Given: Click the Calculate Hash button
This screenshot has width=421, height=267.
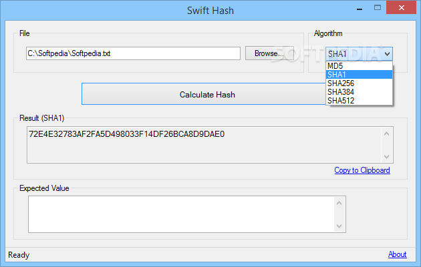Looking at the screenshot, I should (x=204, y=94).
